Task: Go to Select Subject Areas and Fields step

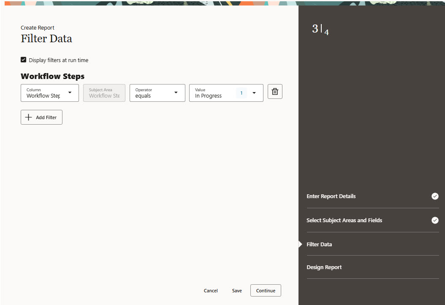Action: (x=344, y=221)
